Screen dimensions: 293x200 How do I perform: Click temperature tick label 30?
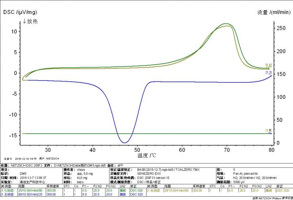[x=48, y=150]
